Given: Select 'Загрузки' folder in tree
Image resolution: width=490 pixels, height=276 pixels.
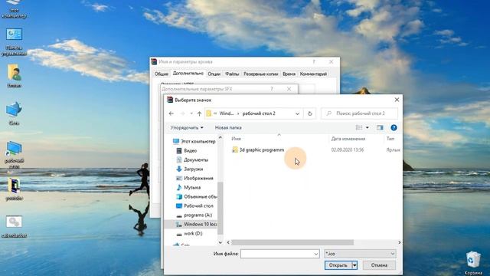Looking at the screenshot, I should click(190, 169).
